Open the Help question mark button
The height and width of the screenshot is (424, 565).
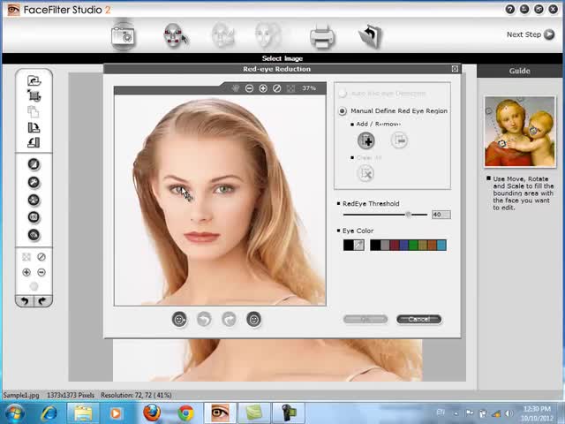click(510, 10)
